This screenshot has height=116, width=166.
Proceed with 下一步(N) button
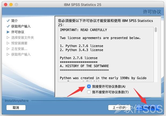pyautogui.click(x=148, y=107)
